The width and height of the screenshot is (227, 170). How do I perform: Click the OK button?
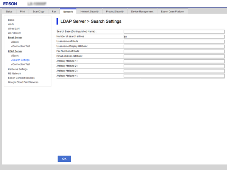click(x=64, y=159)
